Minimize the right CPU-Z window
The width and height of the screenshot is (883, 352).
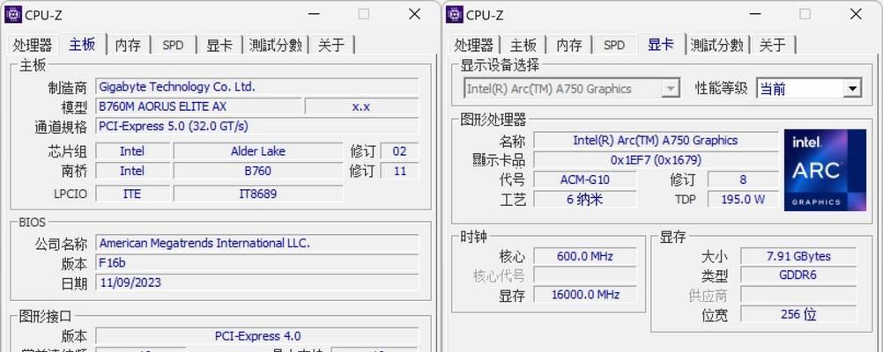754,14
